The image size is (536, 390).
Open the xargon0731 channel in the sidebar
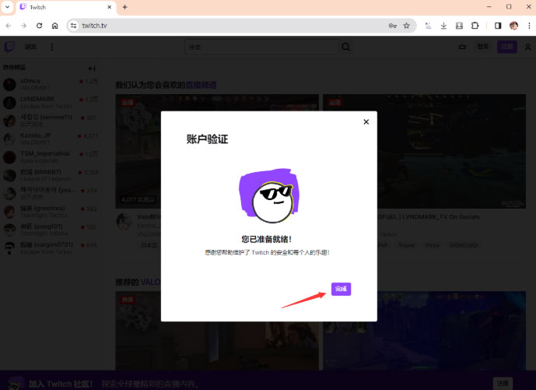coord(51,248)
